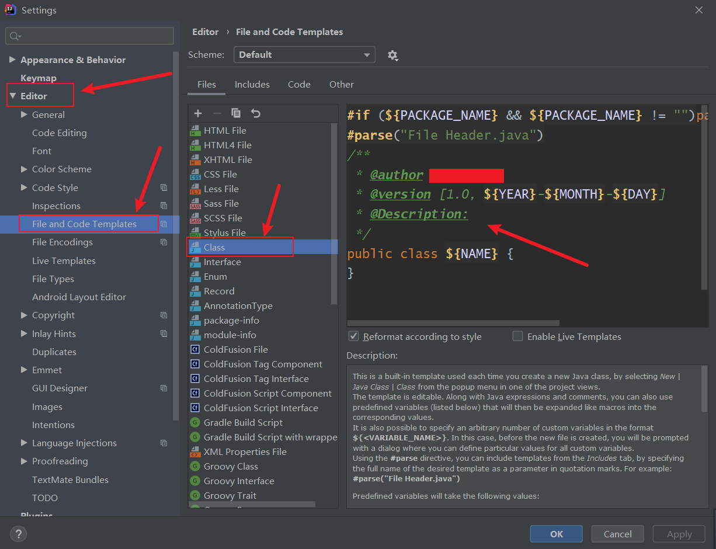
Task: Click the help question mark icon
Action: tap(18, 534)
